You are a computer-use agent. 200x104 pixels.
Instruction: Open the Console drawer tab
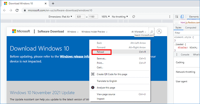(x=185, y=54)
